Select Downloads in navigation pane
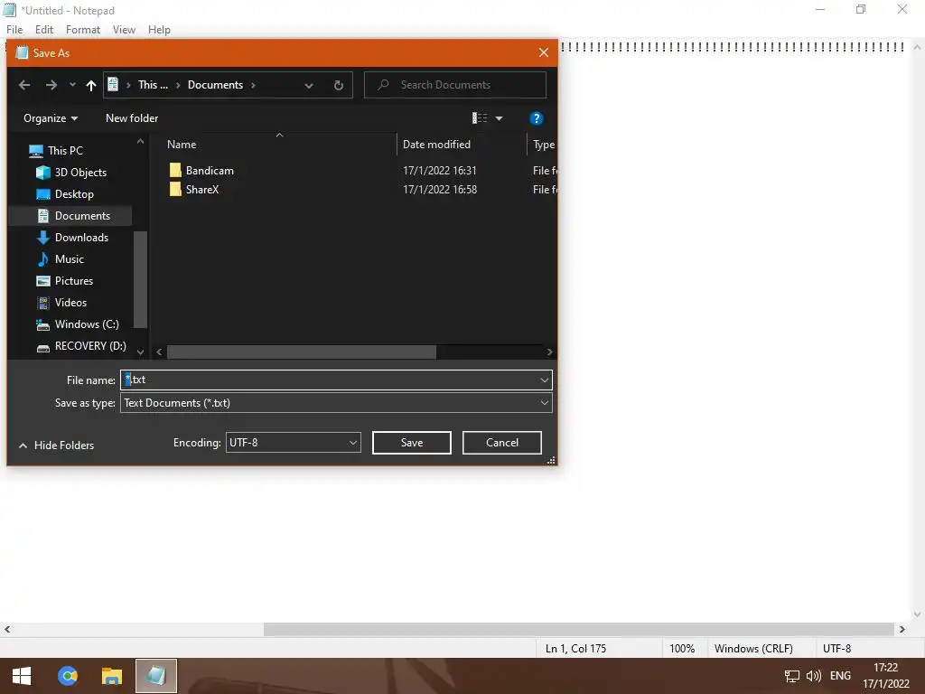925x694 pixels. [81, 238]
